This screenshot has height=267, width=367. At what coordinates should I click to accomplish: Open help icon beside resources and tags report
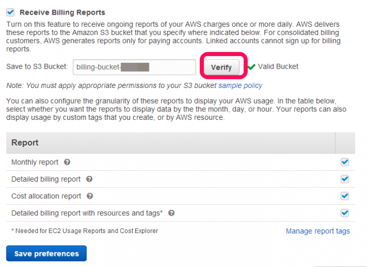(171, 213)
